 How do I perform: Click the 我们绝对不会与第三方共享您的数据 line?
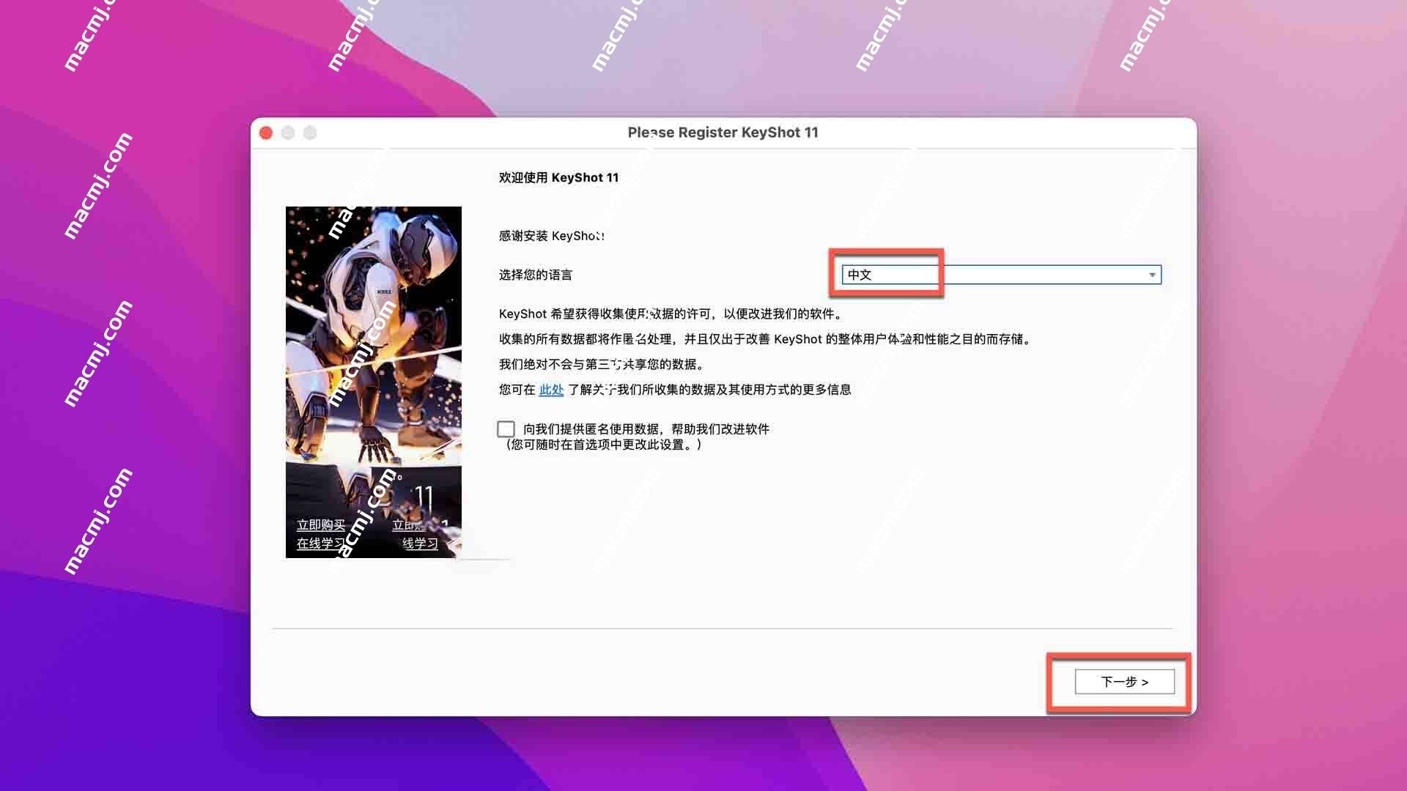point(602,365)
